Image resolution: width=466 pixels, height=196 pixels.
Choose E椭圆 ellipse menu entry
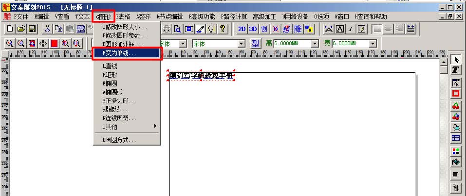(127, 83)
